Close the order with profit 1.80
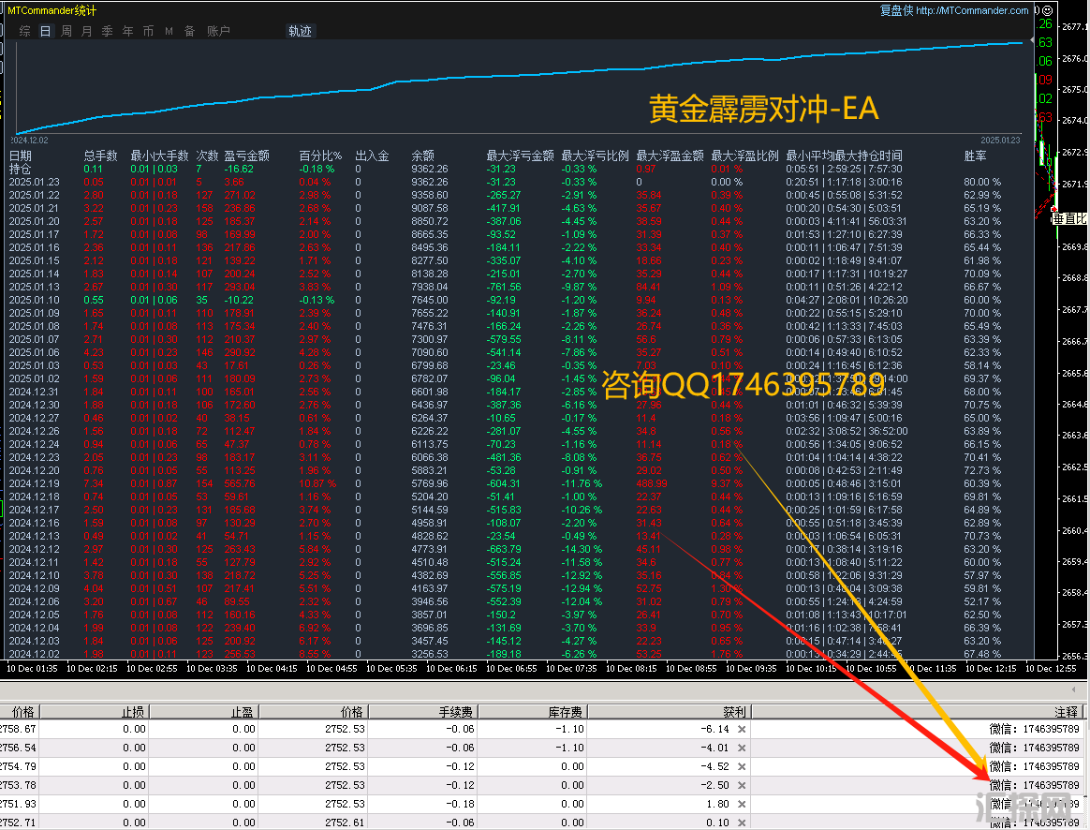The width and height of the screenshot is (1090, 830). (x=742, y=804)
